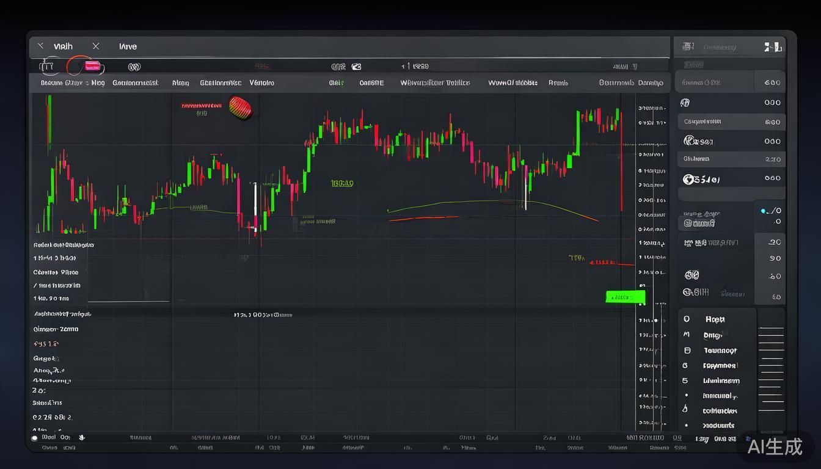Open the 'Aiang' menu item
Screen dimensions: 821x469
[180, 82]
